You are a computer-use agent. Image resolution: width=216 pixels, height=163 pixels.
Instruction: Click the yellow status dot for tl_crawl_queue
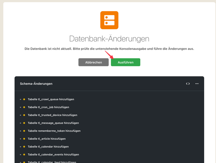[24, 99]
